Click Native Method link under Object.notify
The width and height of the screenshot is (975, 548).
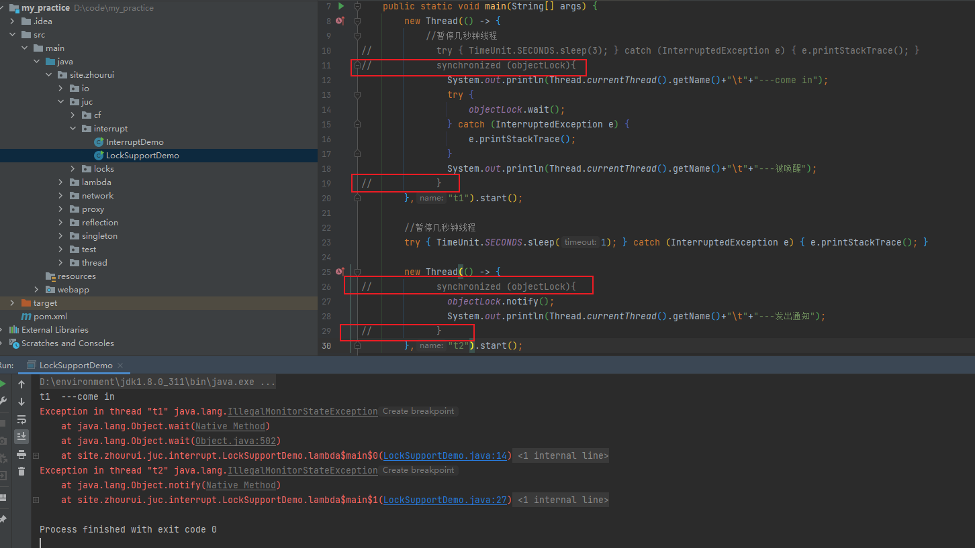click(x=241, y=486)
